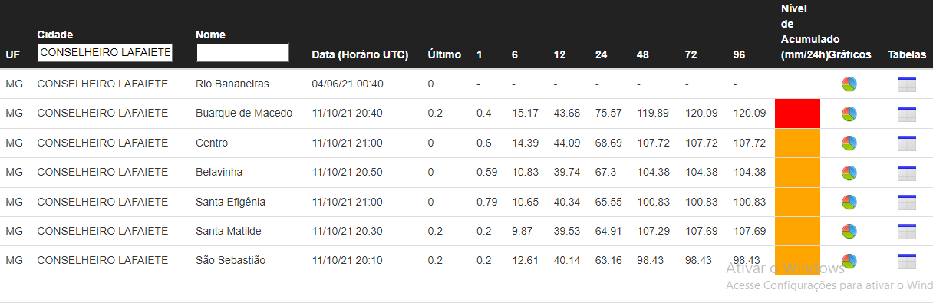
Task: Click the 24 hours column header
Action: pos(601,55)
